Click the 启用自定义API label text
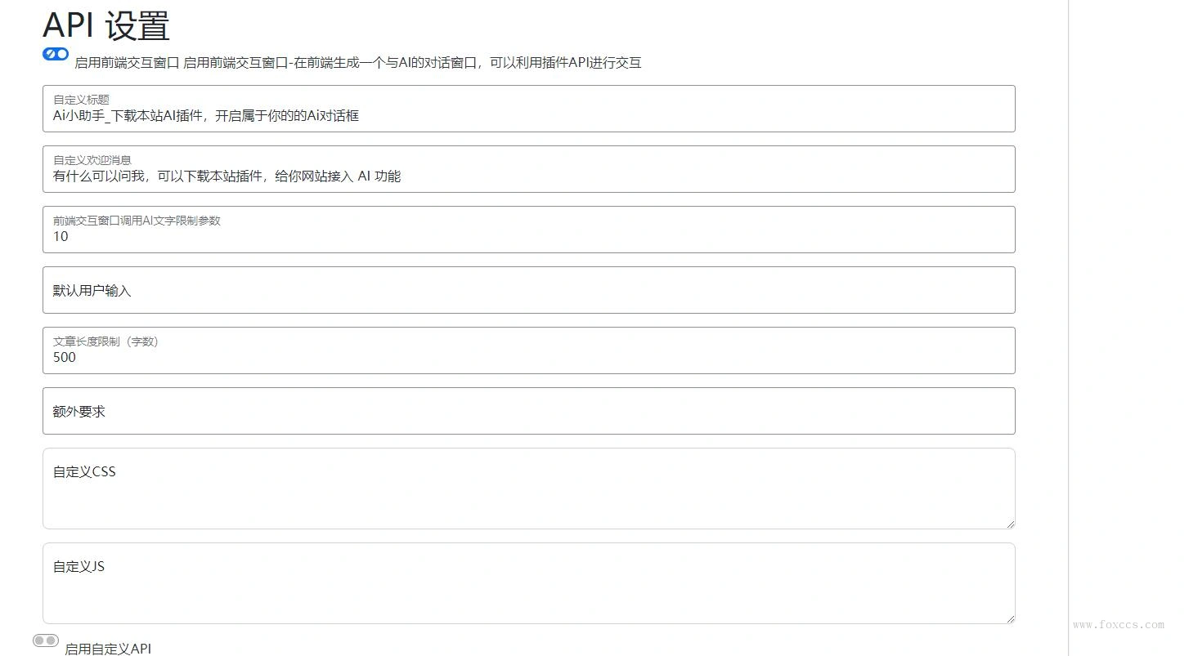 click(x=108, y=649)
